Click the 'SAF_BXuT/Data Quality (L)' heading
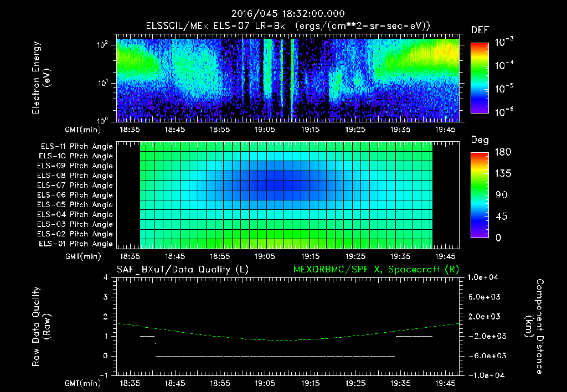Image resolution: width=567 pixels, height=392 pixels. point(183,270)
